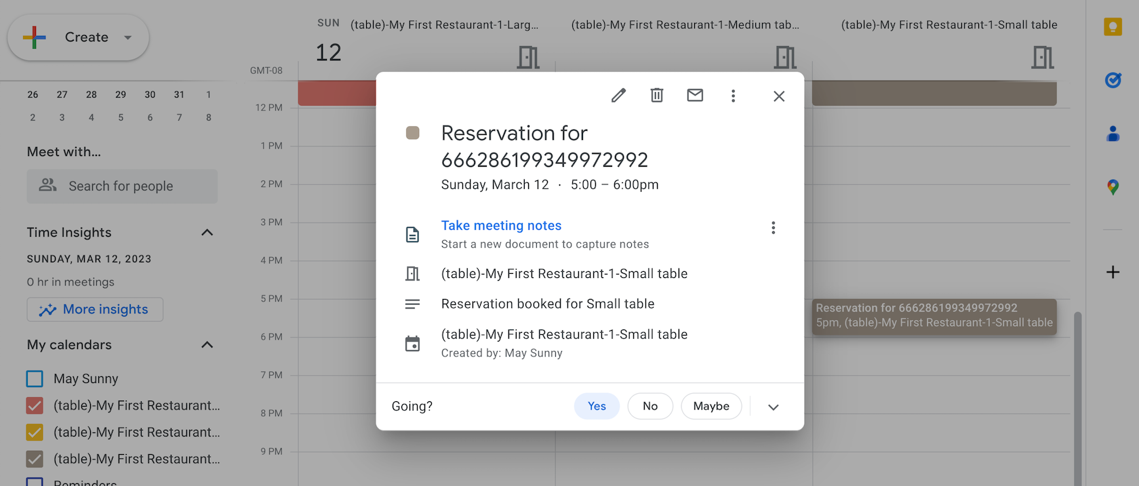Click the description lines icon

click(x=412, y=304)
